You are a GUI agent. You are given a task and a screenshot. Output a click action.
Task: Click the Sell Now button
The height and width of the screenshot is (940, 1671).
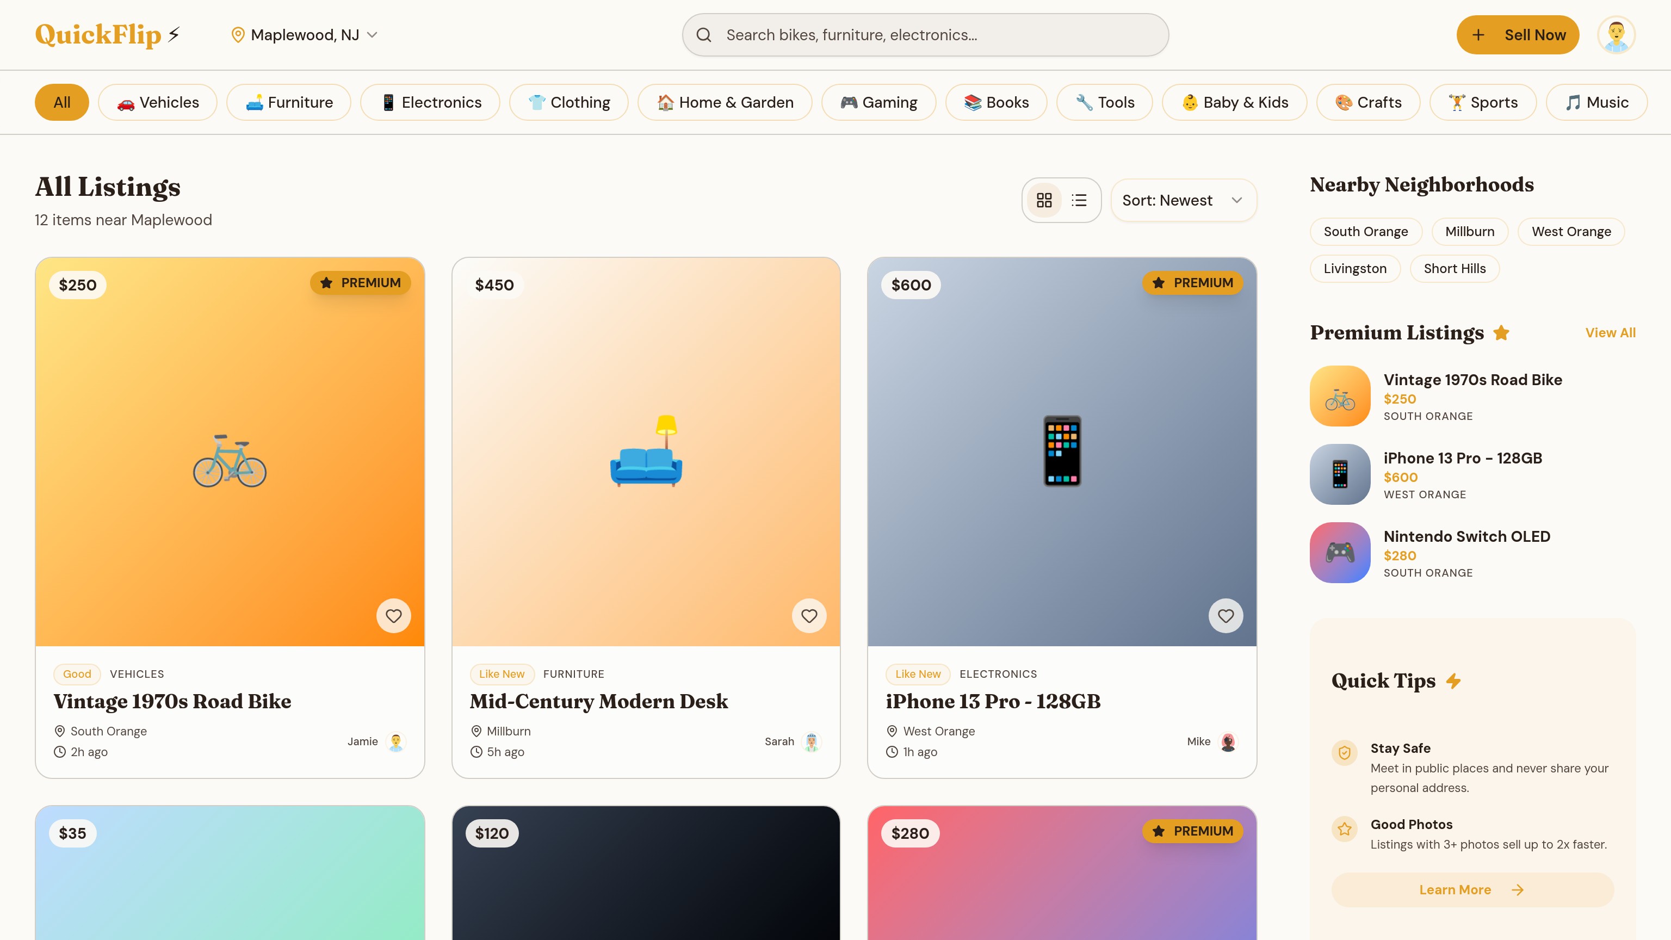1517,35
